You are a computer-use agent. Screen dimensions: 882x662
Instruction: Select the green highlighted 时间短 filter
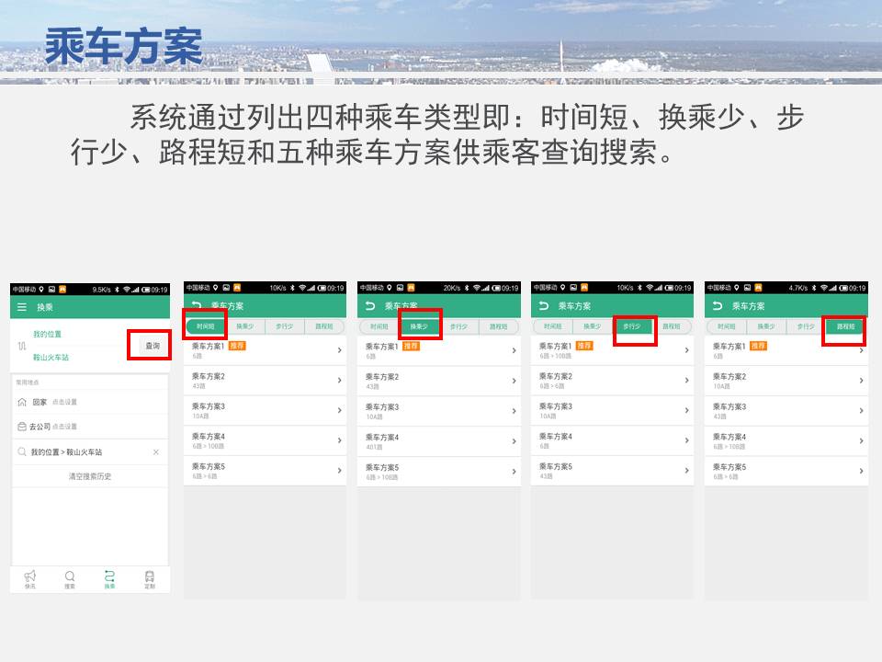pyautogui.click(x=205, y=326)
